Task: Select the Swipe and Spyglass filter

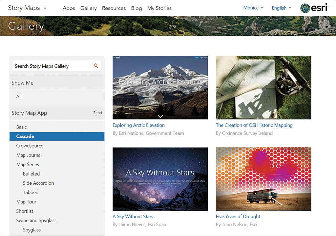Action: click(x=36, y=221)
